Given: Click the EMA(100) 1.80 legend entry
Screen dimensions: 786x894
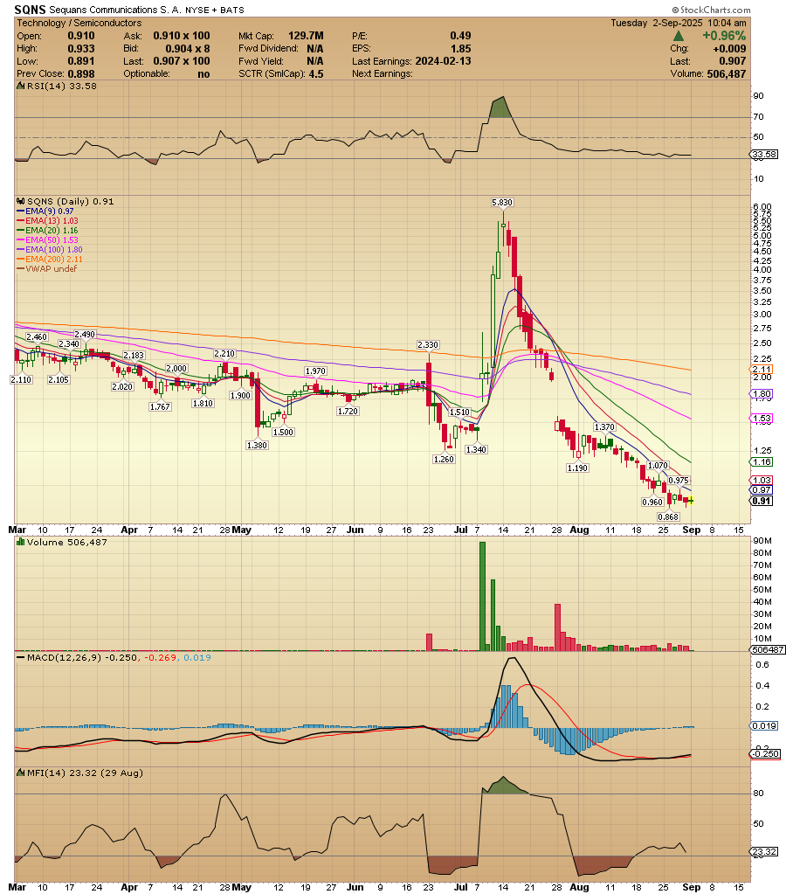Looking at the screenshot, I should 50,250.
